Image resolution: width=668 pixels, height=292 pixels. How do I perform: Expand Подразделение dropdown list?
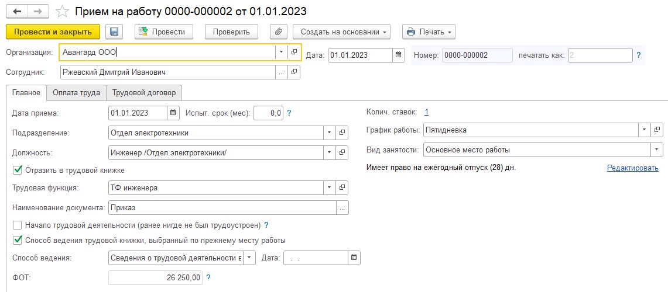[x=329, y=133]
